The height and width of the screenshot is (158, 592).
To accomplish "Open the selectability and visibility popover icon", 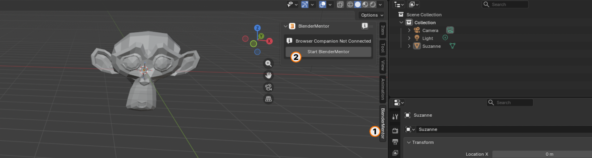I will click(293, 4).
